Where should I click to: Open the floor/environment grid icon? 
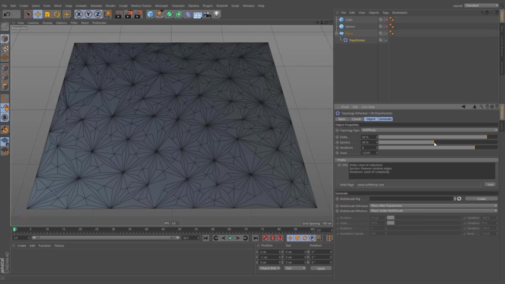coord(198,14)
